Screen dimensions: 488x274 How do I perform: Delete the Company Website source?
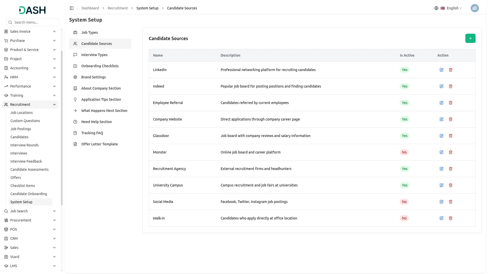[x=451, y=119]
